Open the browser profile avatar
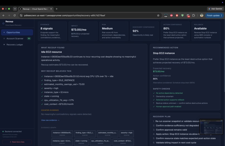The height and width of the screenshot is (146, 225). tap(202, 16)
